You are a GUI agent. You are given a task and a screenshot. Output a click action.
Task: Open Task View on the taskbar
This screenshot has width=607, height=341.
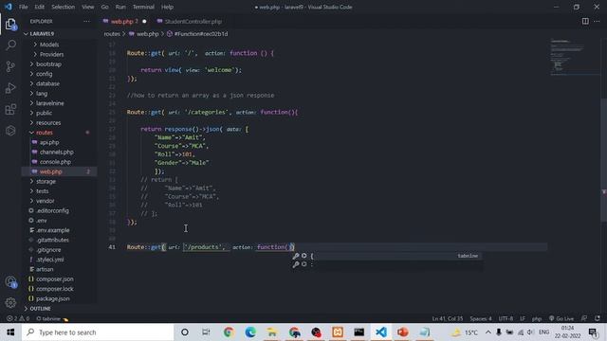[206, 332]
